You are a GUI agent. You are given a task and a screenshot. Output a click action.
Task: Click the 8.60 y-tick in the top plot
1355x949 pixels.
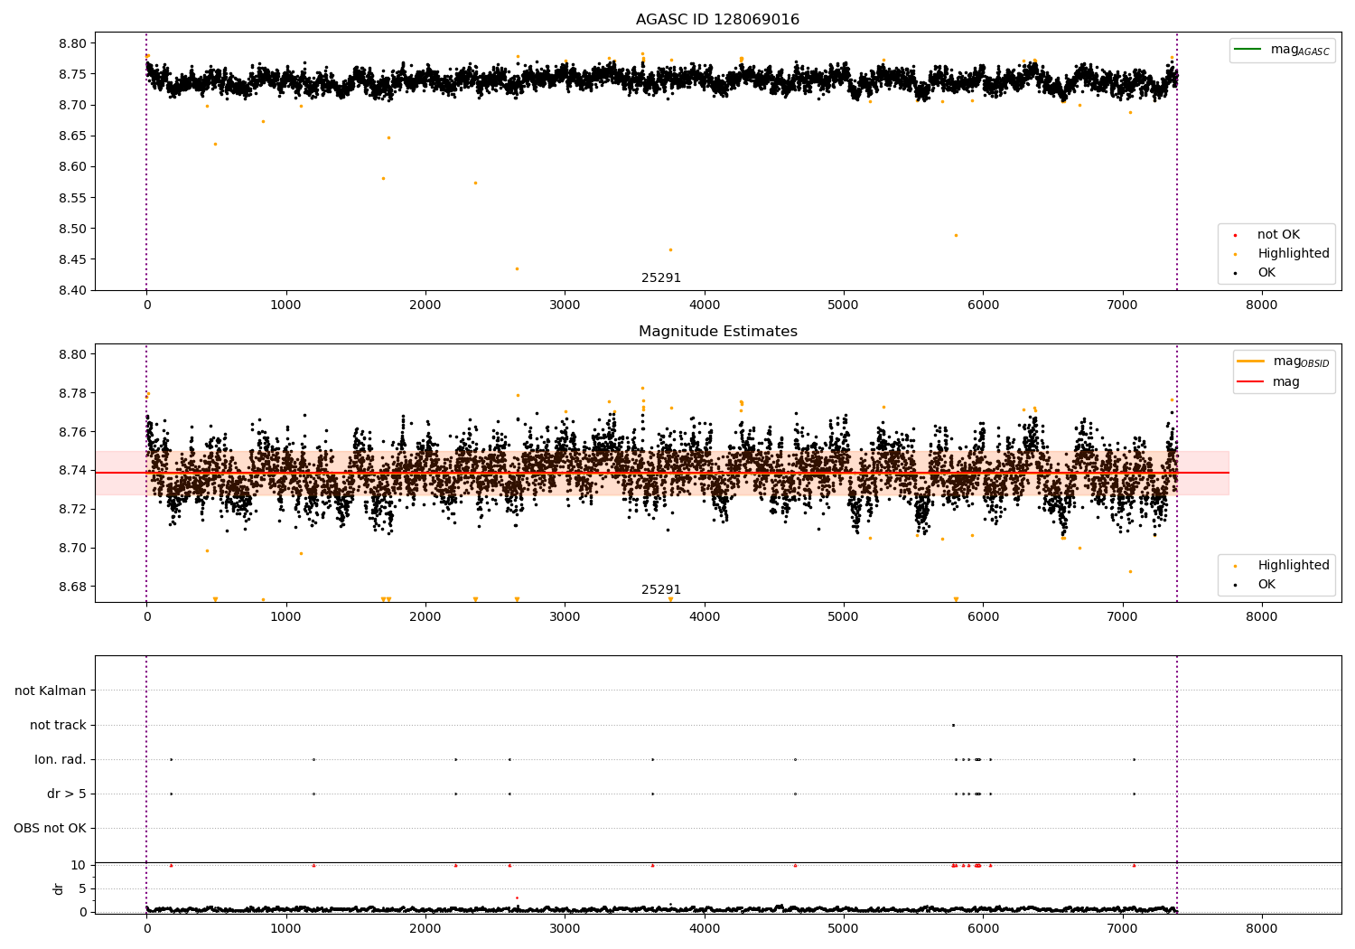(x=73, y=167)
